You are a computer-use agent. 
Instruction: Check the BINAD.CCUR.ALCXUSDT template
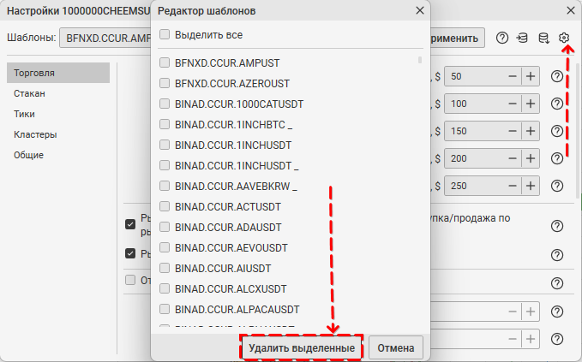point(165,288)
